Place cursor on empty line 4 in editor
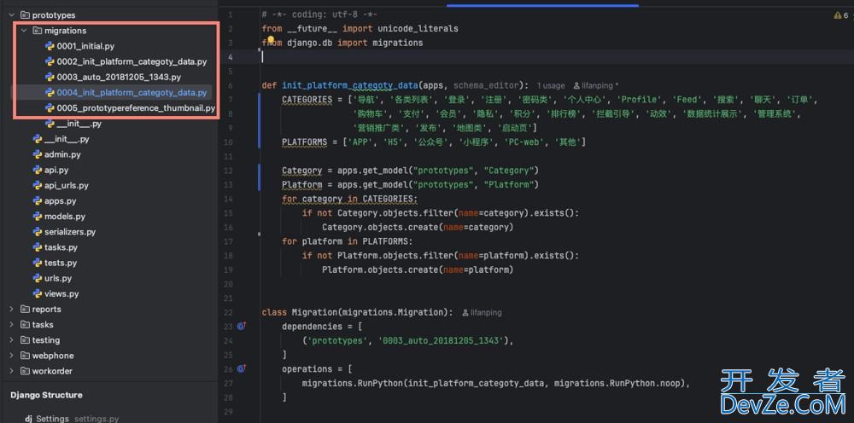 427,57
